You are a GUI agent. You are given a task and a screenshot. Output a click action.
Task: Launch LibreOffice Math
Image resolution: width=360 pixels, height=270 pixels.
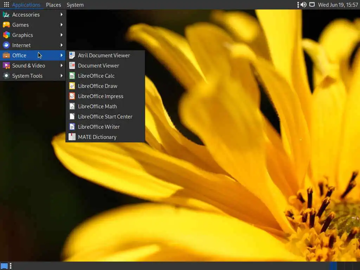click(x=105, y=106)
